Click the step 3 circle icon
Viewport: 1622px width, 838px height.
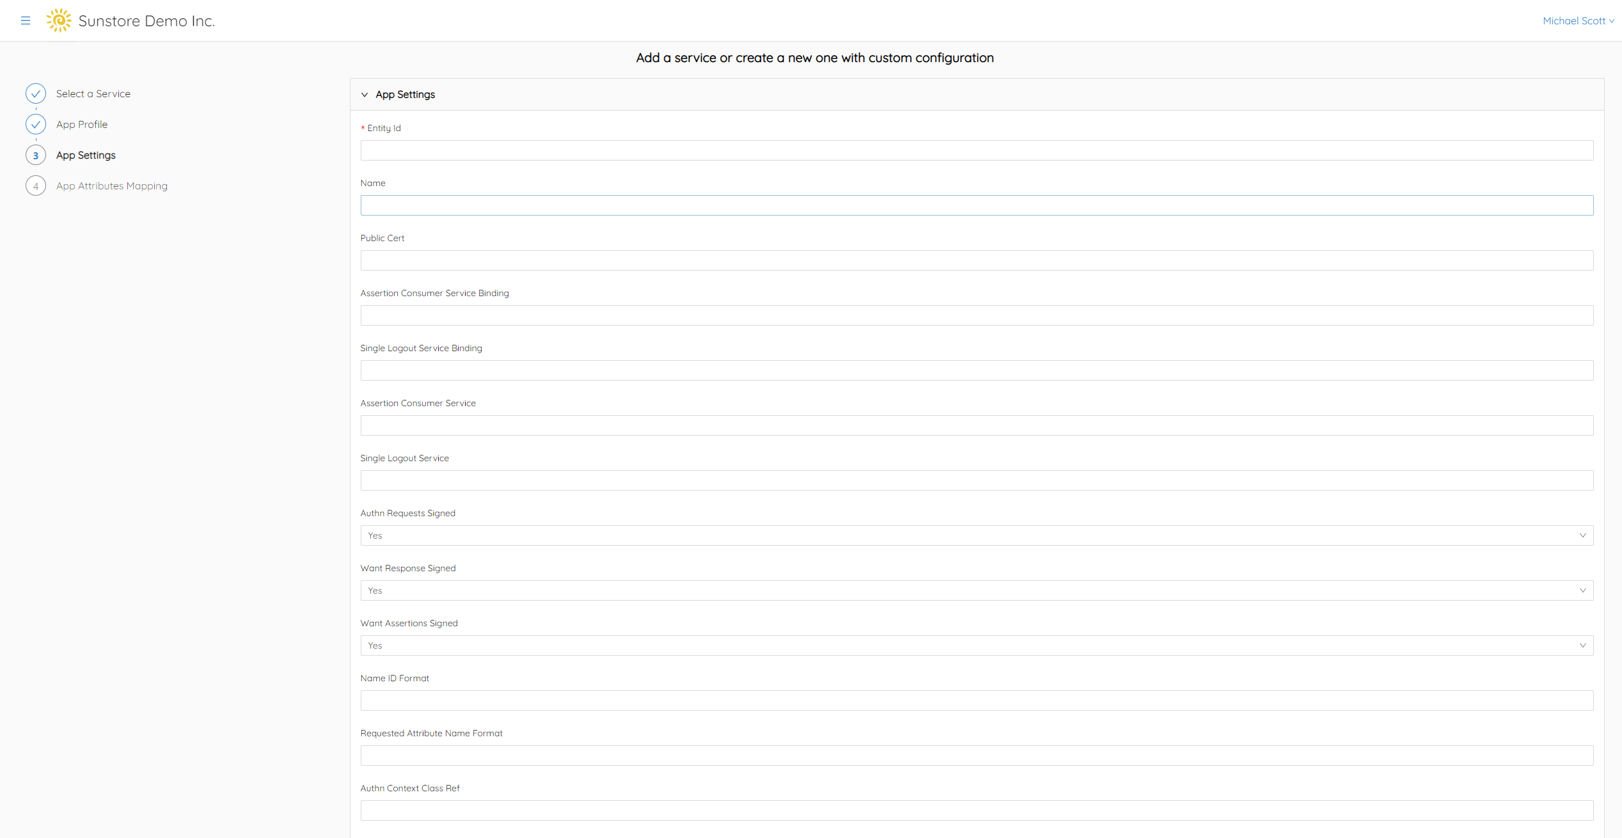click(x=36, y=155)
